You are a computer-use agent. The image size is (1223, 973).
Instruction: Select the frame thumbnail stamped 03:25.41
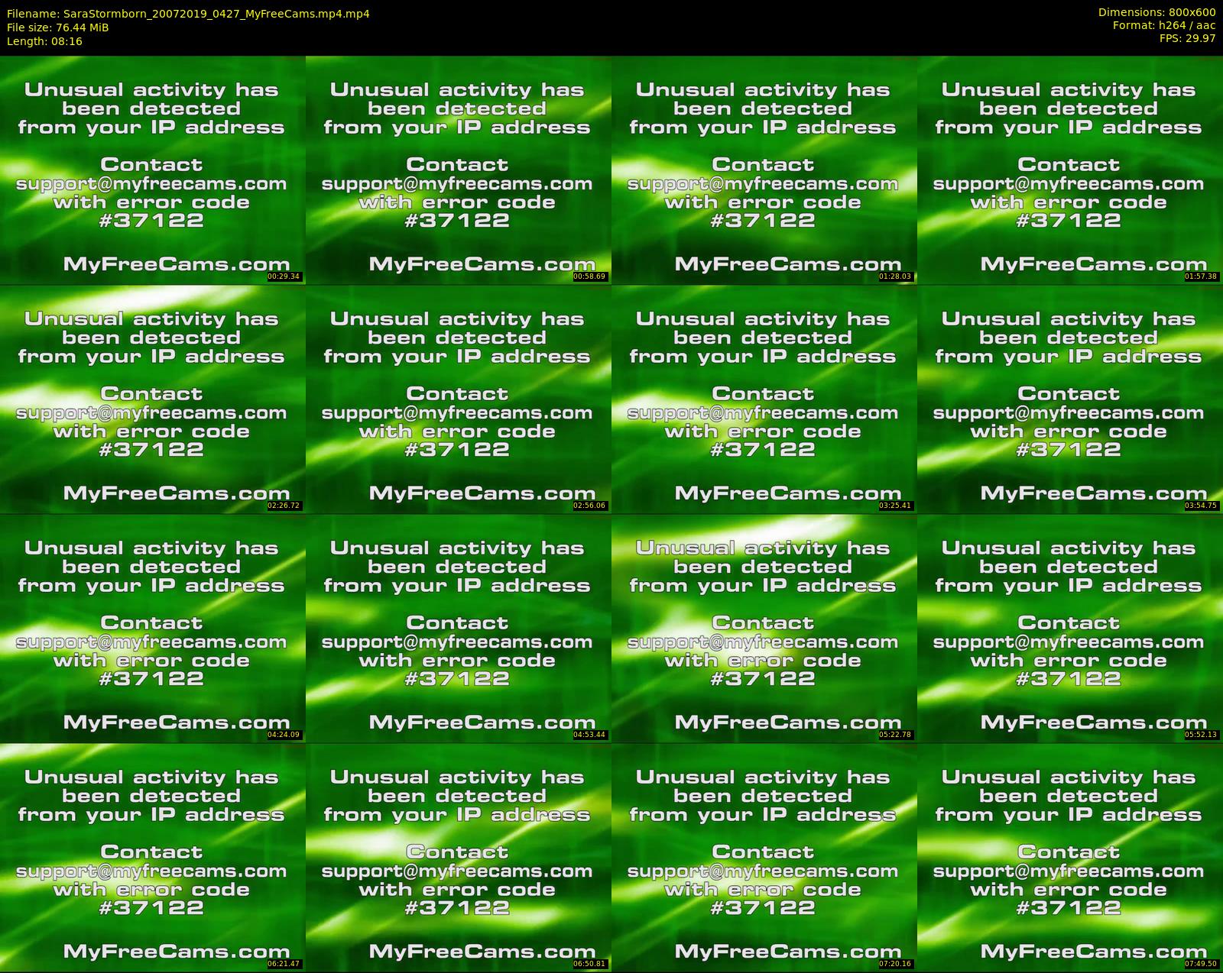[x=764, y=399]
